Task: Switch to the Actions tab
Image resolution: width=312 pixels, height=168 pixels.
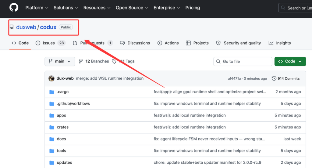Action: [168, 43]
